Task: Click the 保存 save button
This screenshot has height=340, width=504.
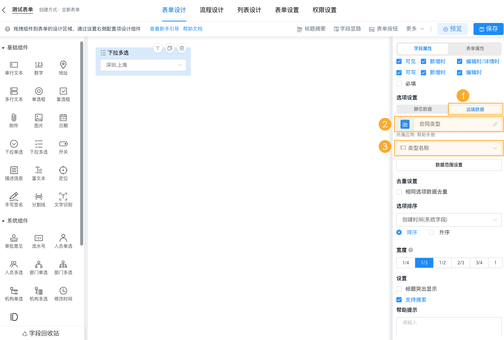Action: (x=488, y=29)
